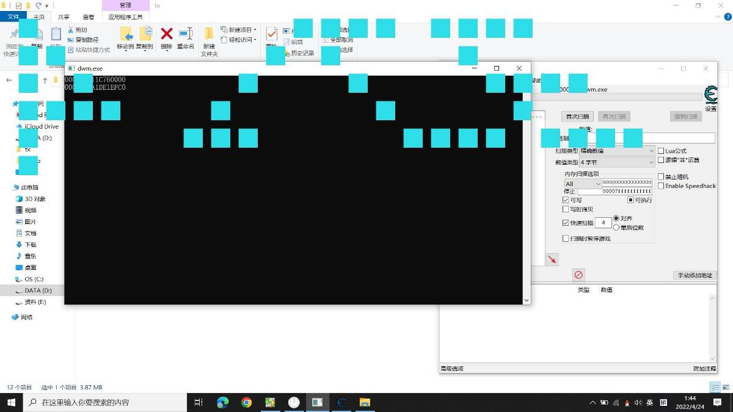The height and width of the screenshot is (412, 733).
Task: Click the red clear-list prohibition icon
Action: coord(578,275)
